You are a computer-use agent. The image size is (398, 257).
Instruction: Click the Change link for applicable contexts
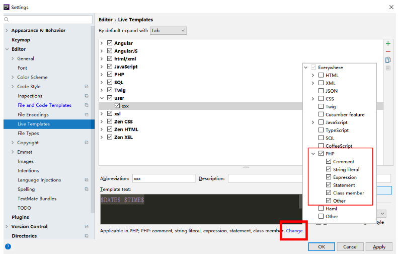tap(294, 231)
